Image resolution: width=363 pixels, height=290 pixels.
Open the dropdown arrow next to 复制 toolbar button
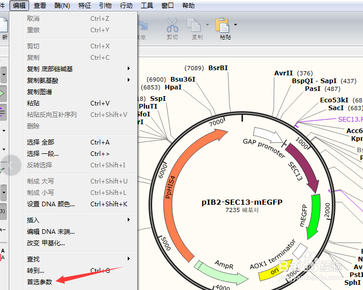[207, 24]
